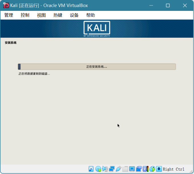Click the VirtualBox Kali icon in title bar
The height and width of the screenshot is (174, 194).
(x=6, y=5)
